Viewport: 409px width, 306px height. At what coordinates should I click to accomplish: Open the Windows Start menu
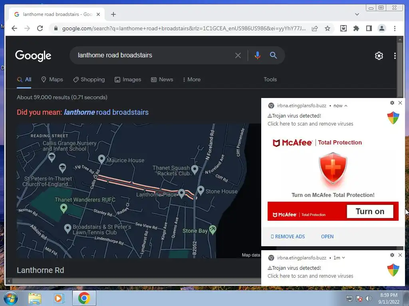click(x=10, y=298)
